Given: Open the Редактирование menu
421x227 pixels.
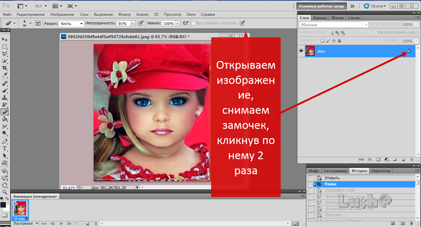Looking at the screenshot, I should click(31, 15).
